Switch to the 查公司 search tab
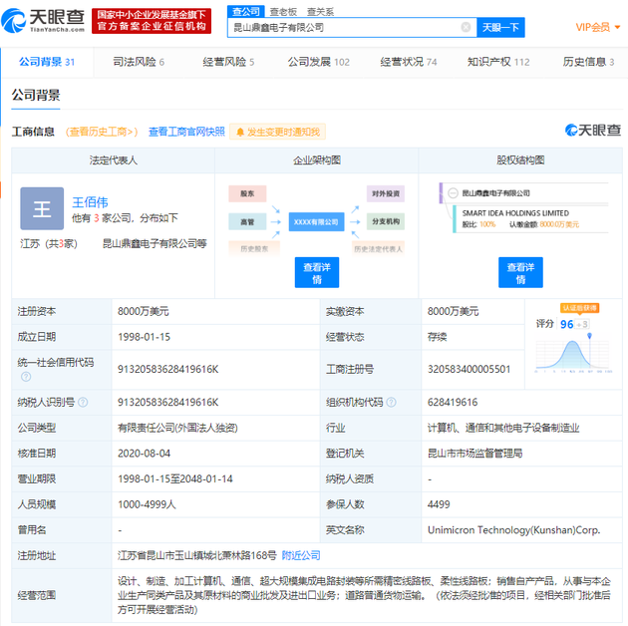Screen dimensions: 628x626 coord(246,11)
